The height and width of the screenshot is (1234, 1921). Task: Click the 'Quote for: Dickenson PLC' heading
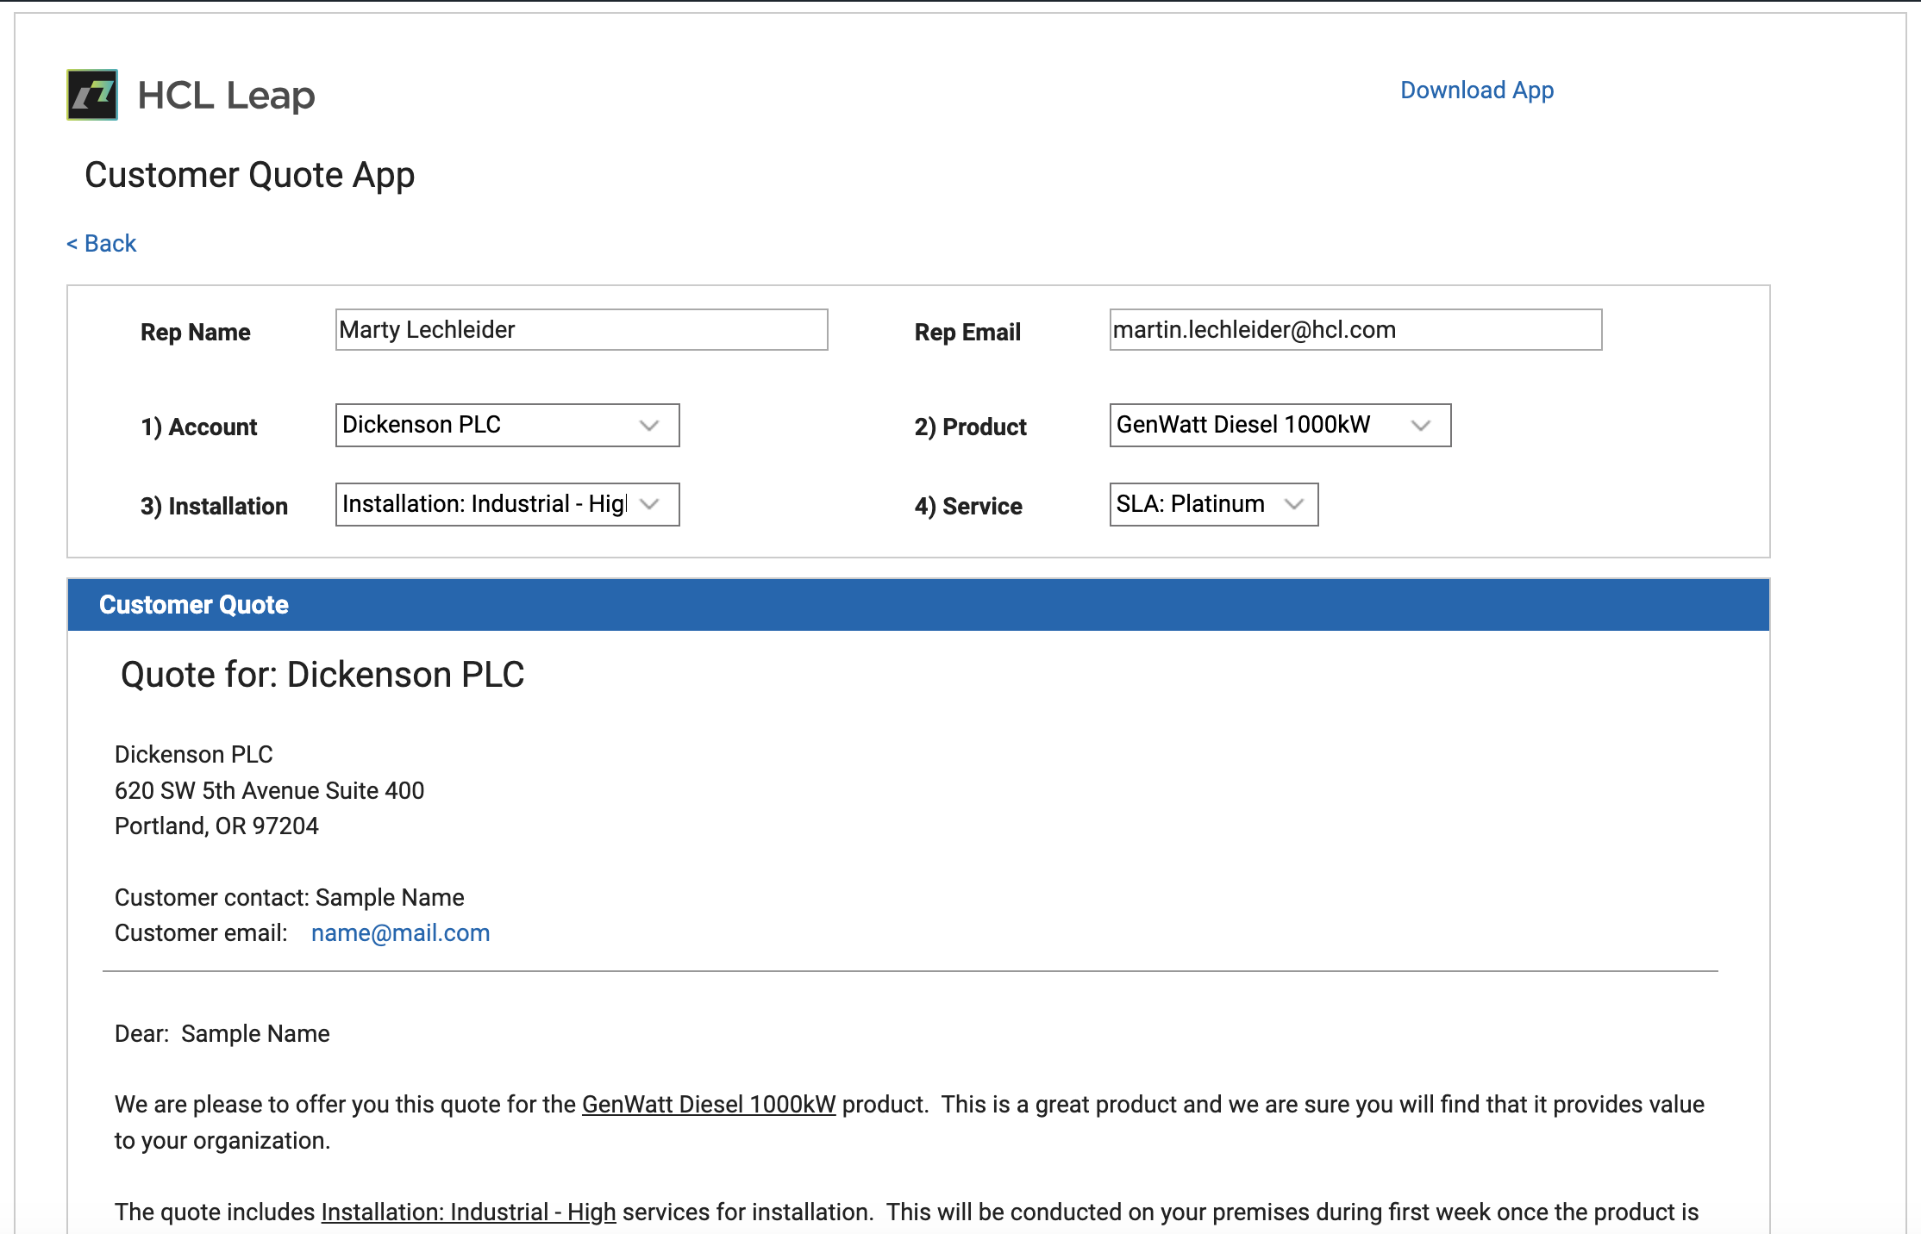[322, 675]
